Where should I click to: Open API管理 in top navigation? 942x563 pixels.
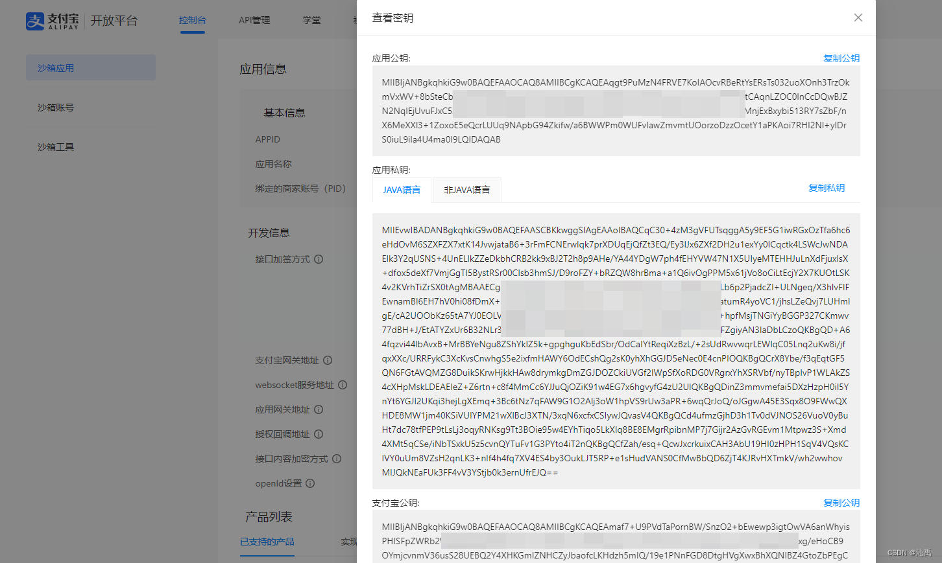(x=254, y=20)
